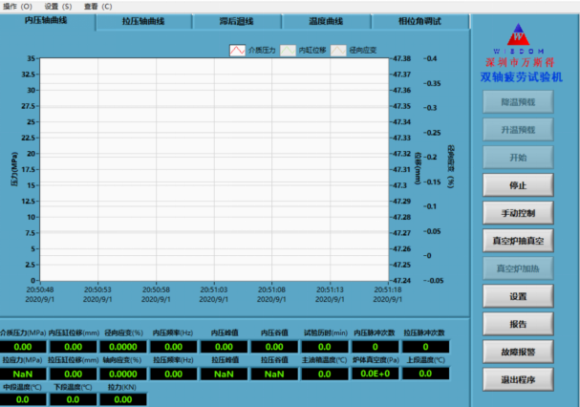Click the 试验历时(min) value field
The height and width of the screenshot is (407, 580).
[325, 347]
